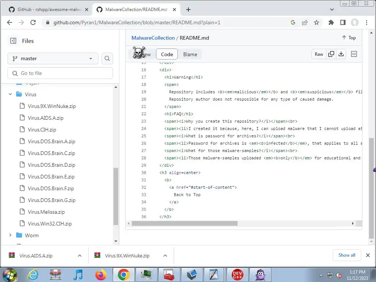Open the browser side panel icon
Viewport: 376px width, 282px height.
coord(343,22)
